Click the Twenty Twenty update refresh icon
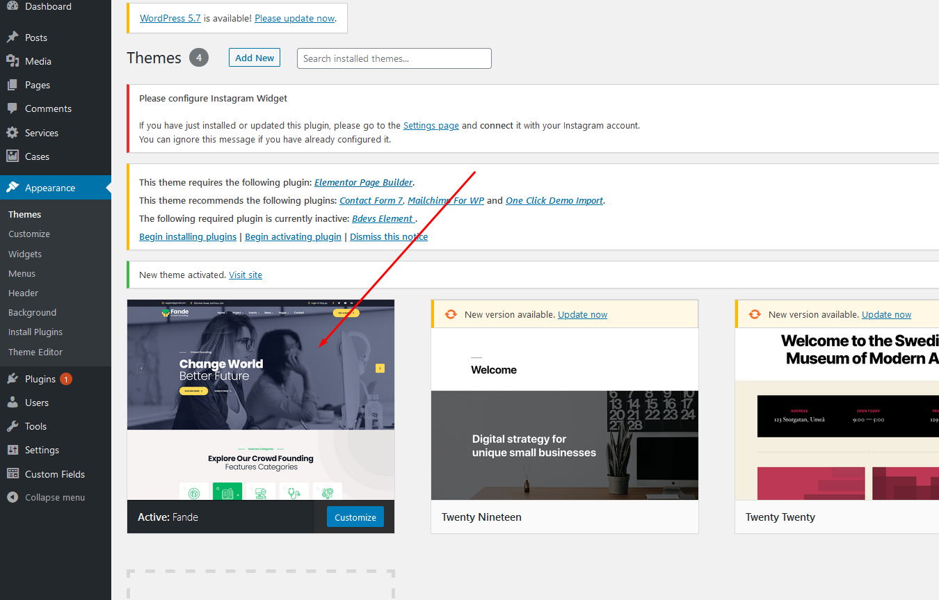The height and width of the screenshot is (600, 939). [755, 314]
